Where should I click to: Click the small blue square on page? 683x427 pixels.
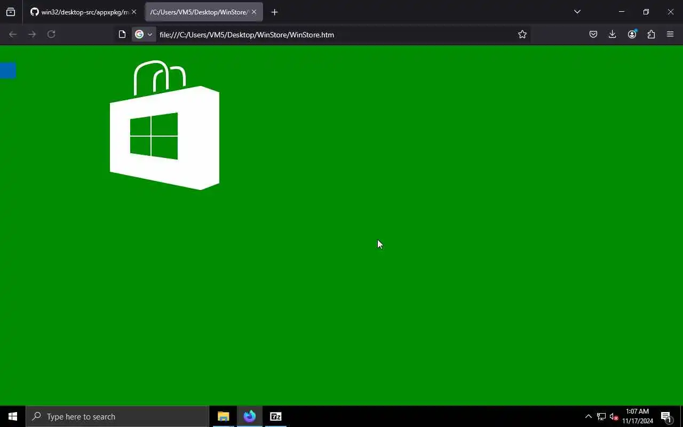click(x=8, y=70)
